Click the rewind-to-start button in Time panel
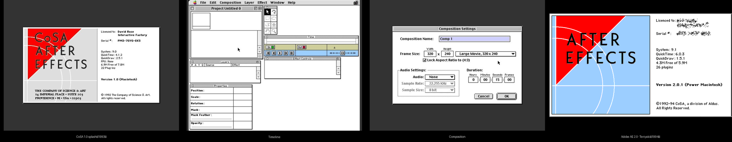 [x=268, y=53]
